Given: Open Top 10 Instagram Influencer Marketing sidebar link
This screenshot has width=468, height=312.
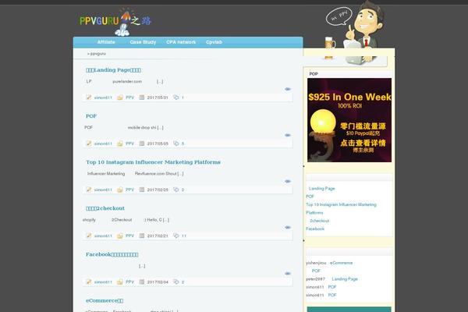Looking at the screenshot, I should tap(341, 208).
